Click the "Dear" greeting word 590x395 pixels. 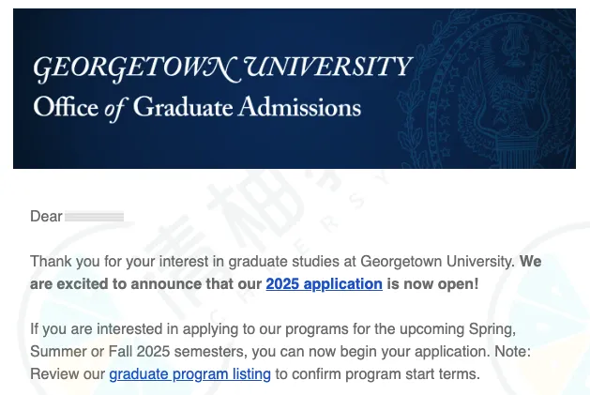click(x=46, y=217)
